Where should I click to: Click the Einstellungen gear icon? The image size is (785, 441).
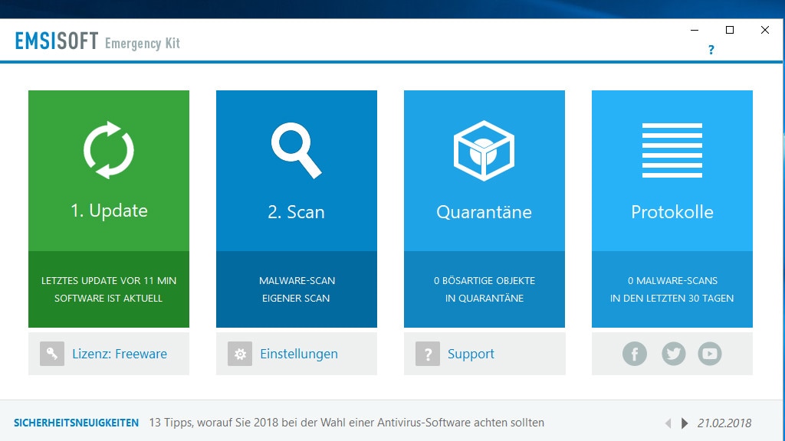(x=240, y=354)
